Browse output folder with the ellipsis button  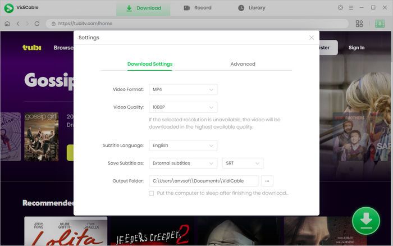click(x=267, y=181)
